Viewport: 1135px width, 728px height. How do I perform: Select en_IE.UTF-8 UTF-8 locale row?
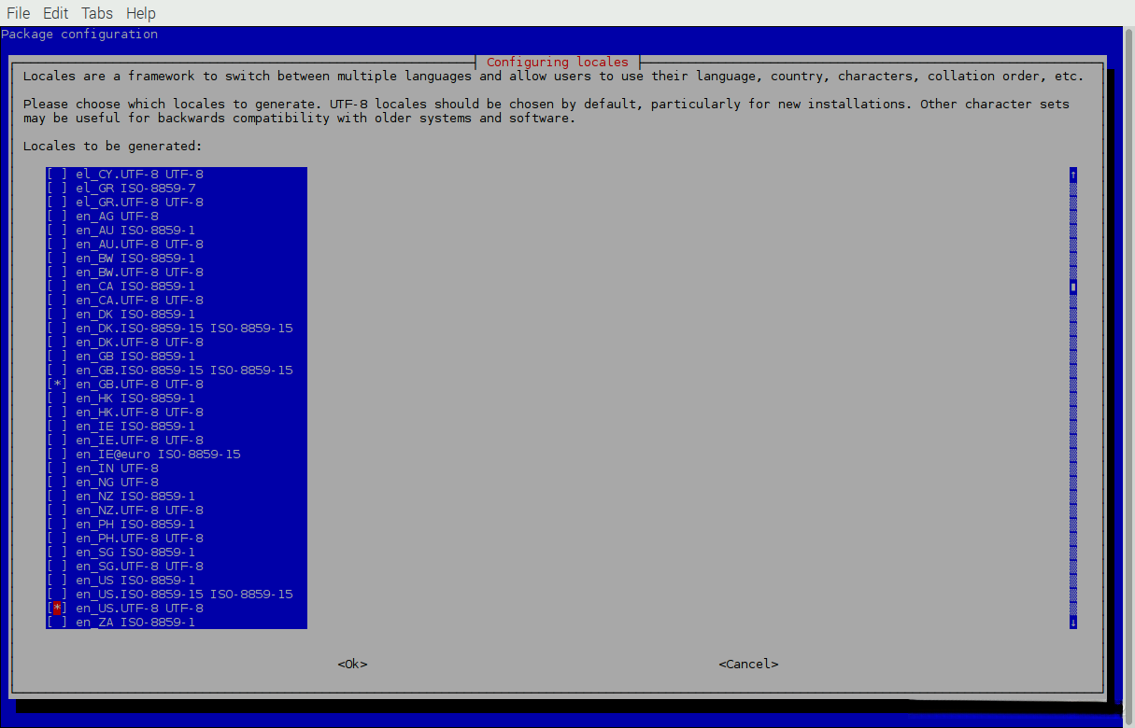coord(177,441)
